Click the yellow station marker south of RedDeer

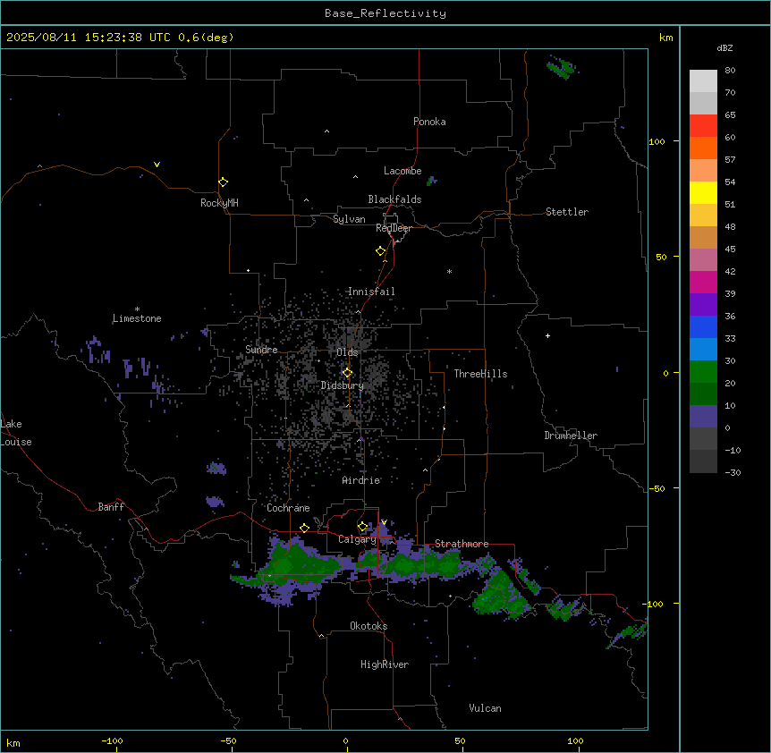click(381, 251)
